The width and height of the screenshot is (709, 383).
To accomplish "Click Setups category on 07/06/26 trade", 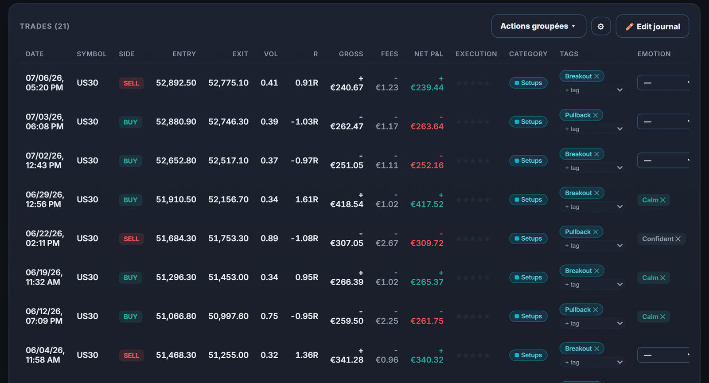I will [528, 83].
